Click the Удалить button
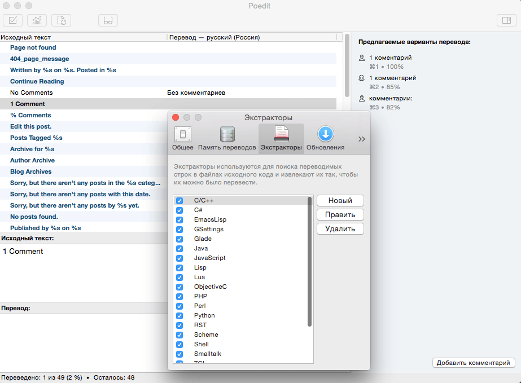 tap(340, 229)
